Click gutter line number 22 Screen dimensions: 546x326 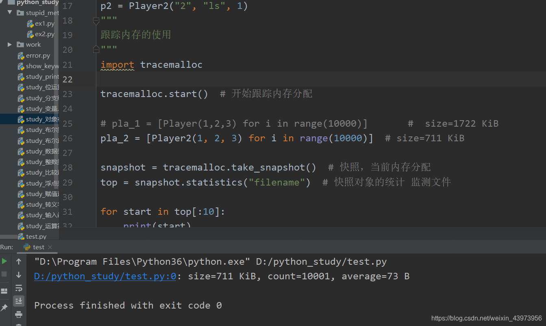68,79
